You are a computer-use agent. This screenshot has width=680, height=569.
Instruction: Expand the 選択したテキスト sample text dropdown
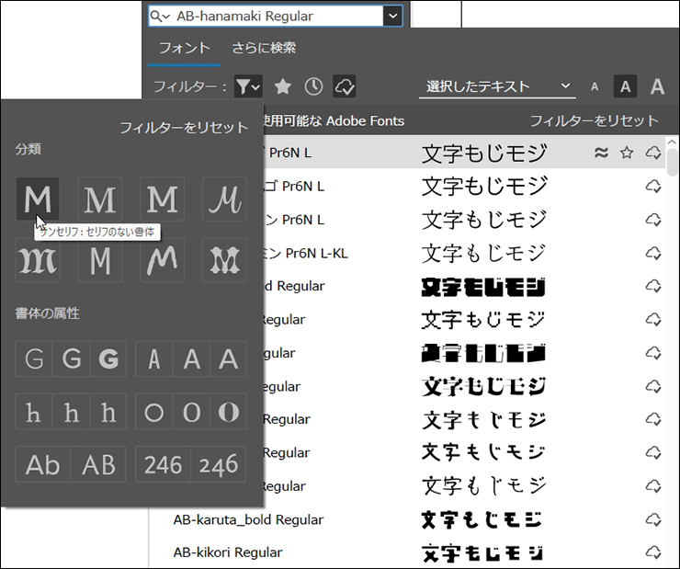point(565,86)
